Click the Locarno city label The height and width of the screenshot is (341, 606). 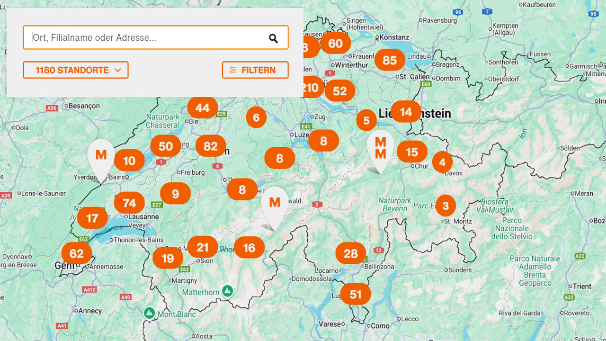pyautogui.click(x=327, y=271)
